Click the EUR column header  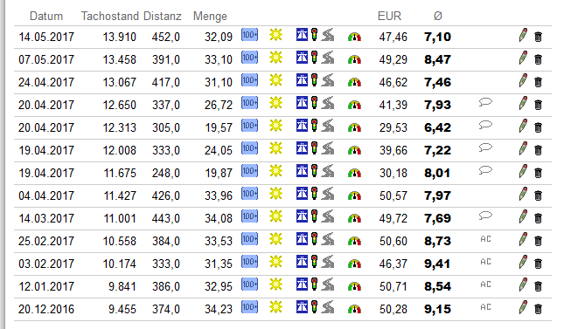point(389,17)
